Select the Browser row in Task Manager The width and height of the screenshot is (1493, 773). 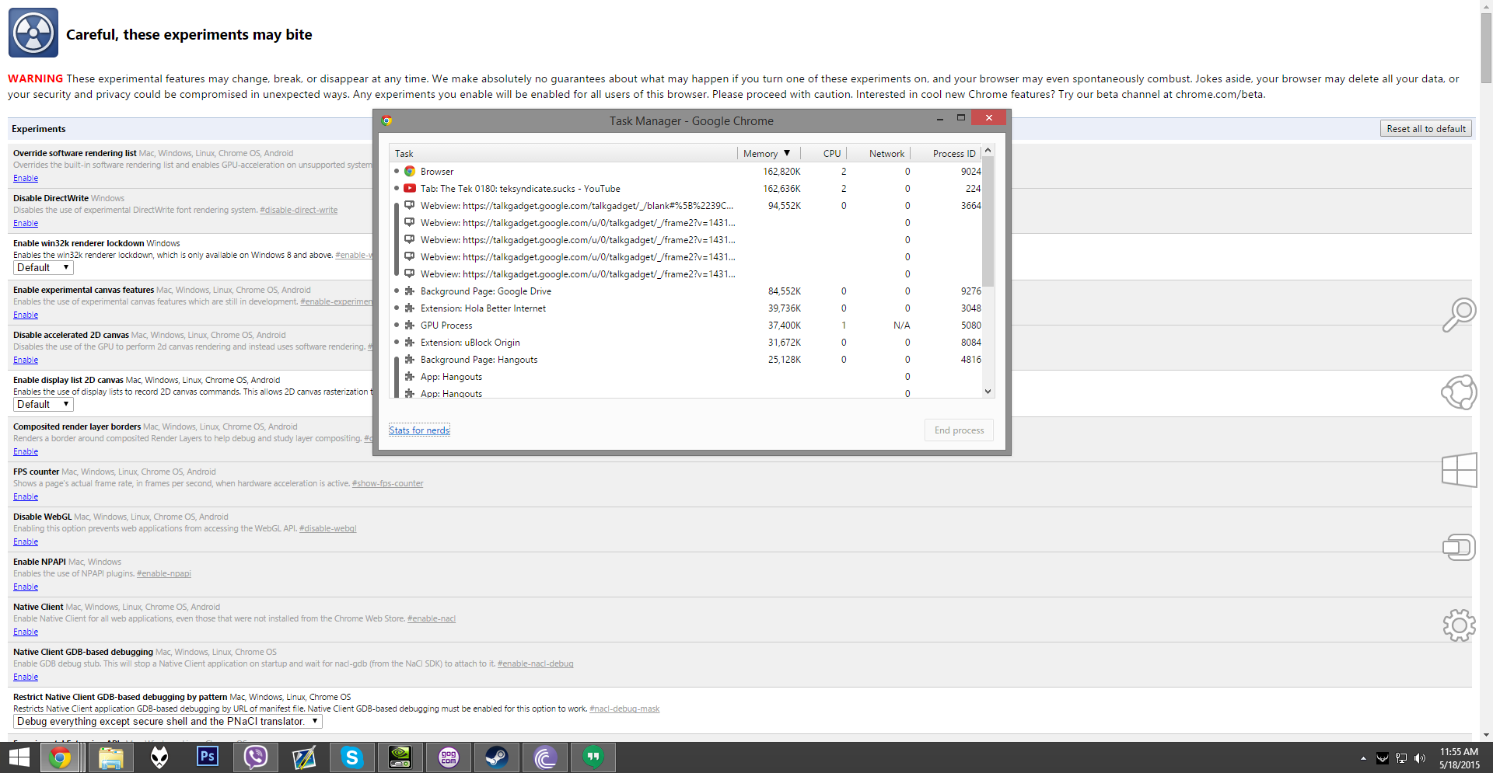[687, 172]
